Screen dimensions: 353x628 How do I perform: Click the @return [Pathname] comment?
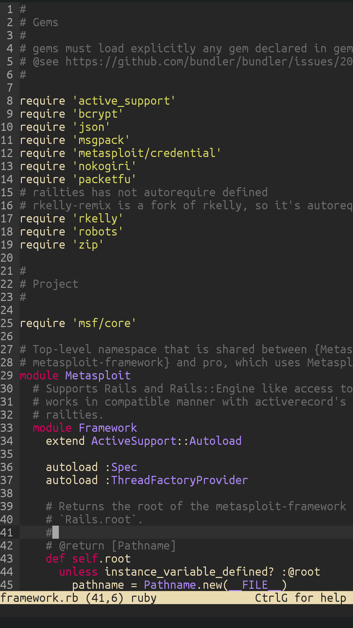coord(111,546)
